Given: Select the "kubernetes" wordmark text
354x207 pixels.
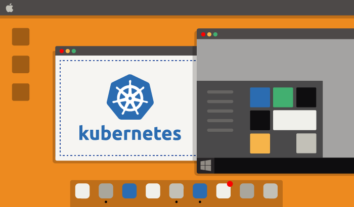Looking at the screenshot, I should coord(130,133).
